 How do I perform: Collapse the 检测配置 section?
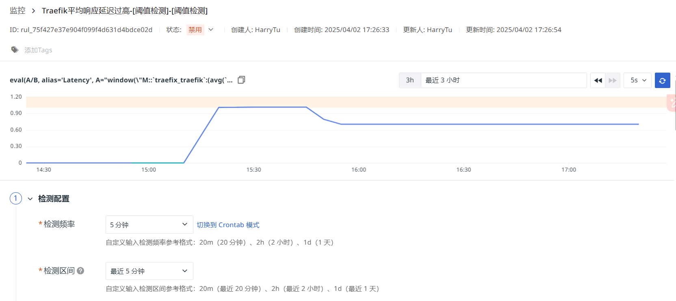point(30,199)
